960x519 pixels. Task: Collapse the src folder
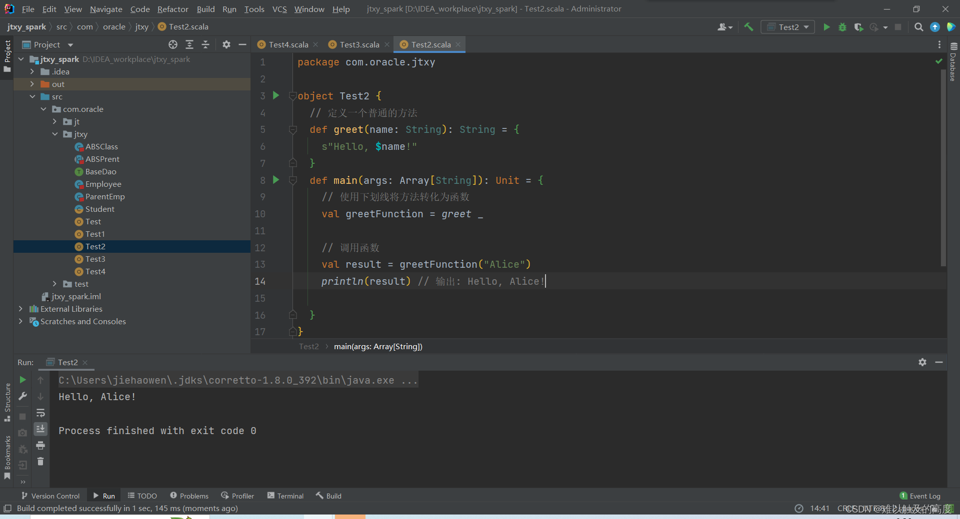pos(32,96)
